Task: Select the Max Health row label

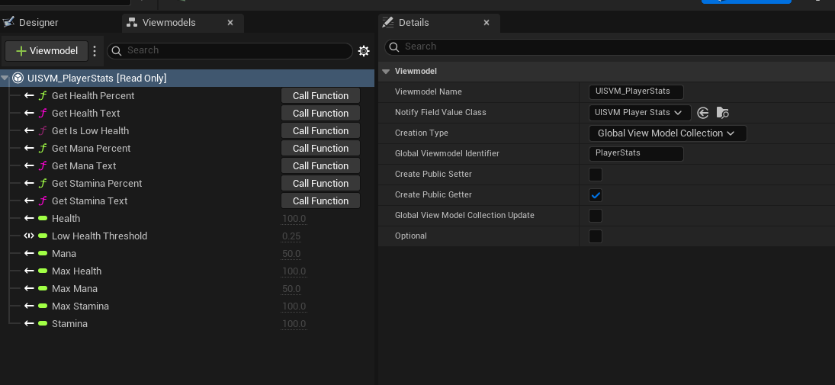Action: (77, 271)
